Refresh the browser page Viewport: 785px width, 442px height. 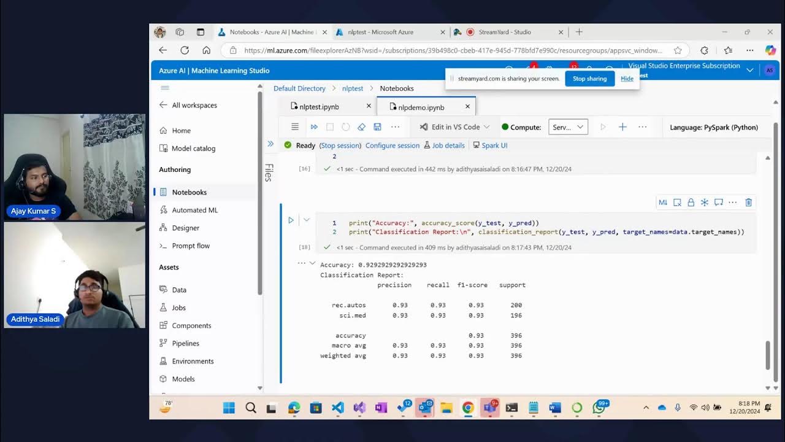coord(184,50)
